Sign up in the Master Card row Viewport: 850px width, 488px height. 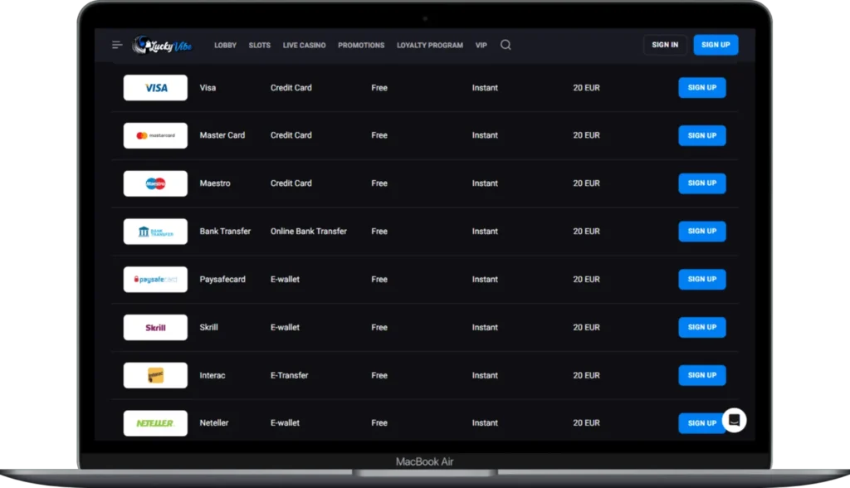[702, 135]
